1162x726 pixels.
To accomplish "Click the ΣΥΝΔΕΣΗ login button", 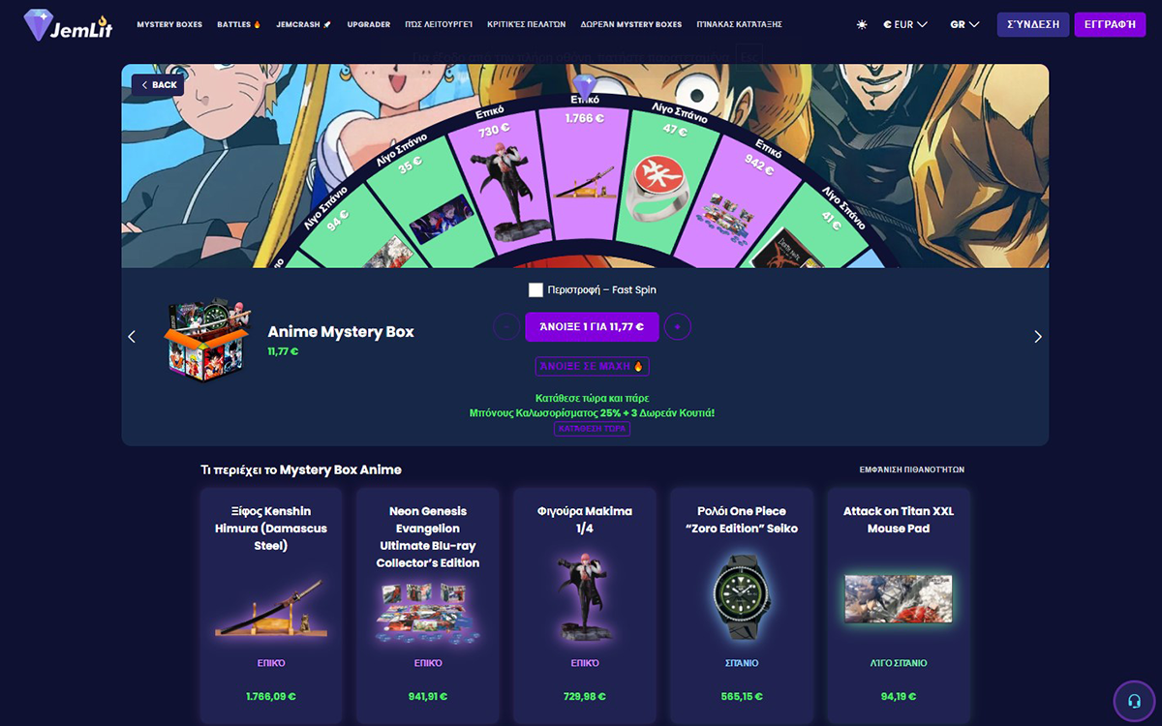I will pos(1033,24).
